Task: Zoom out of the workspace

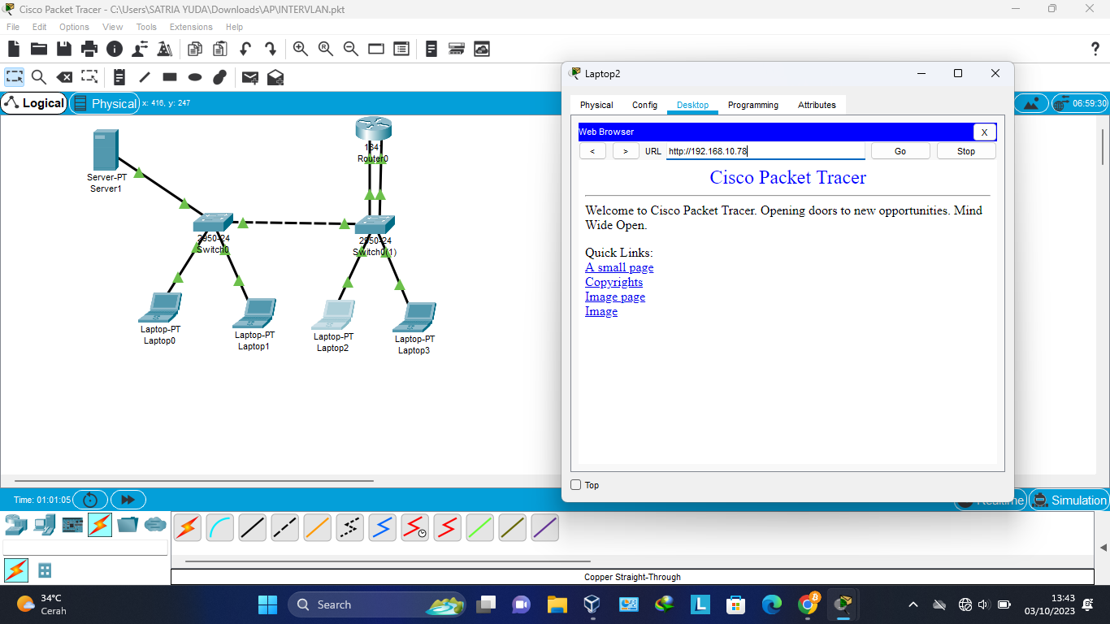Action: [351, 49]
